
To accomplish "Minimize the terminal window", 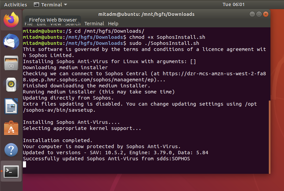I will pyautogui.click(x=252, y=14).
